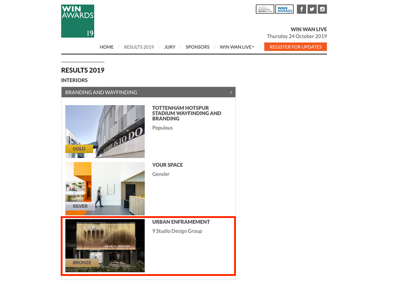Click the Thursday 24 October 2019 date

pos(297,36)
